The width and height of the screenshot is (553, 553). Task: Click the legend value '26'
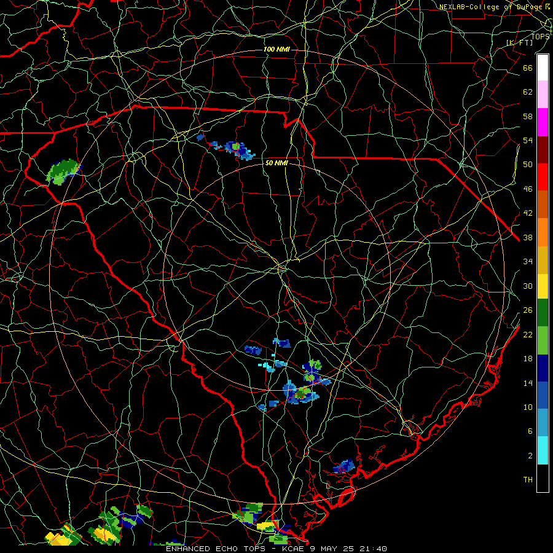point(528,310)
